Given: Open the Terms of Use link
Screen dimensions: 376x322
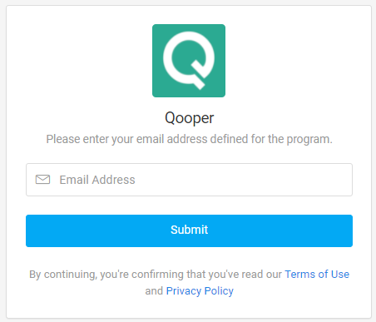Looking at the screenshot, I should pyautogui.click(x=317, y=274).
